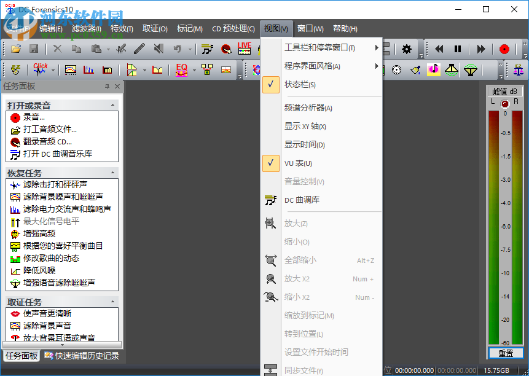
Task: Open settings gear toolbar icon
Action: click(407, 49)
